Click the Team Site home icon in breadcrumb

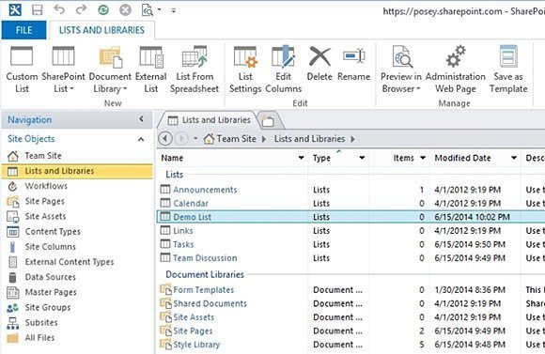pos(209,139)
